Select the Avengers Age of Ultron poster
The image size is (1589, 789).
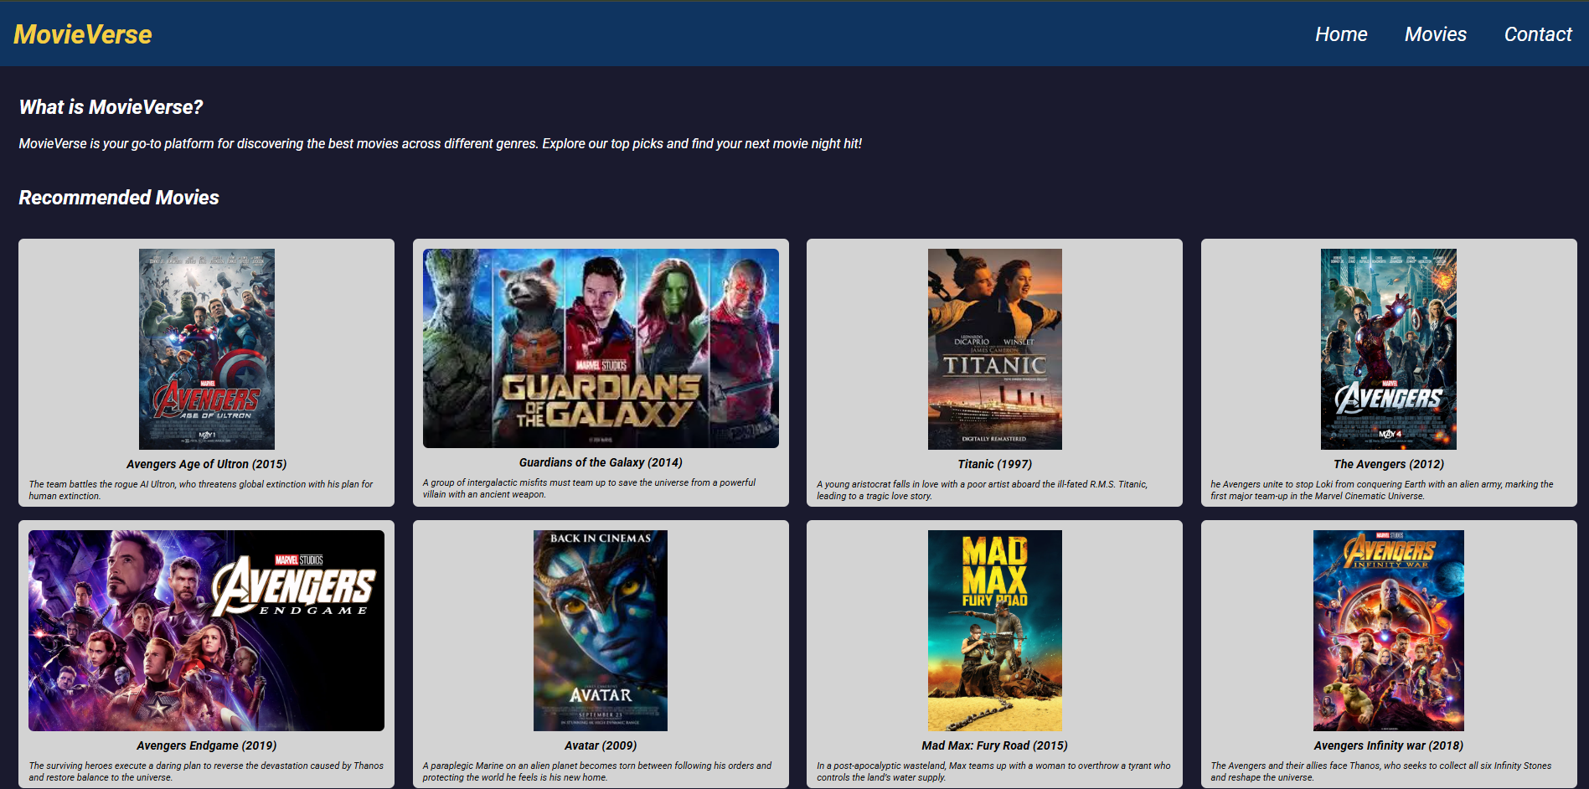coord(207,349)
